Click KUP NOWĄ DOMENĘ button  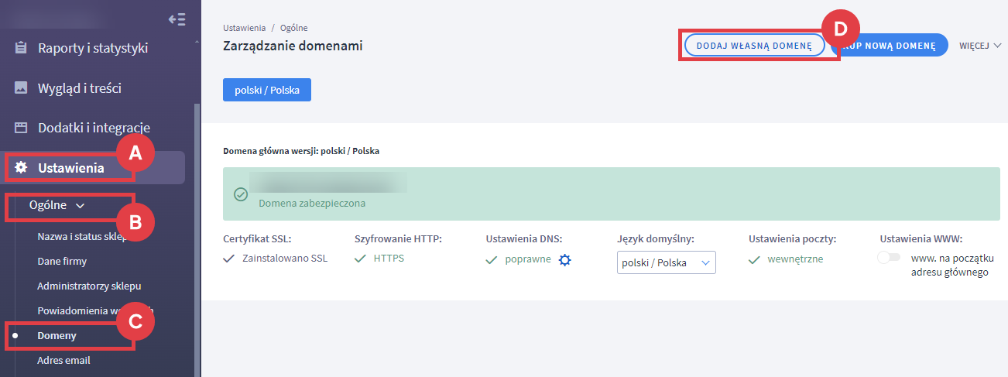click(890, 46)
